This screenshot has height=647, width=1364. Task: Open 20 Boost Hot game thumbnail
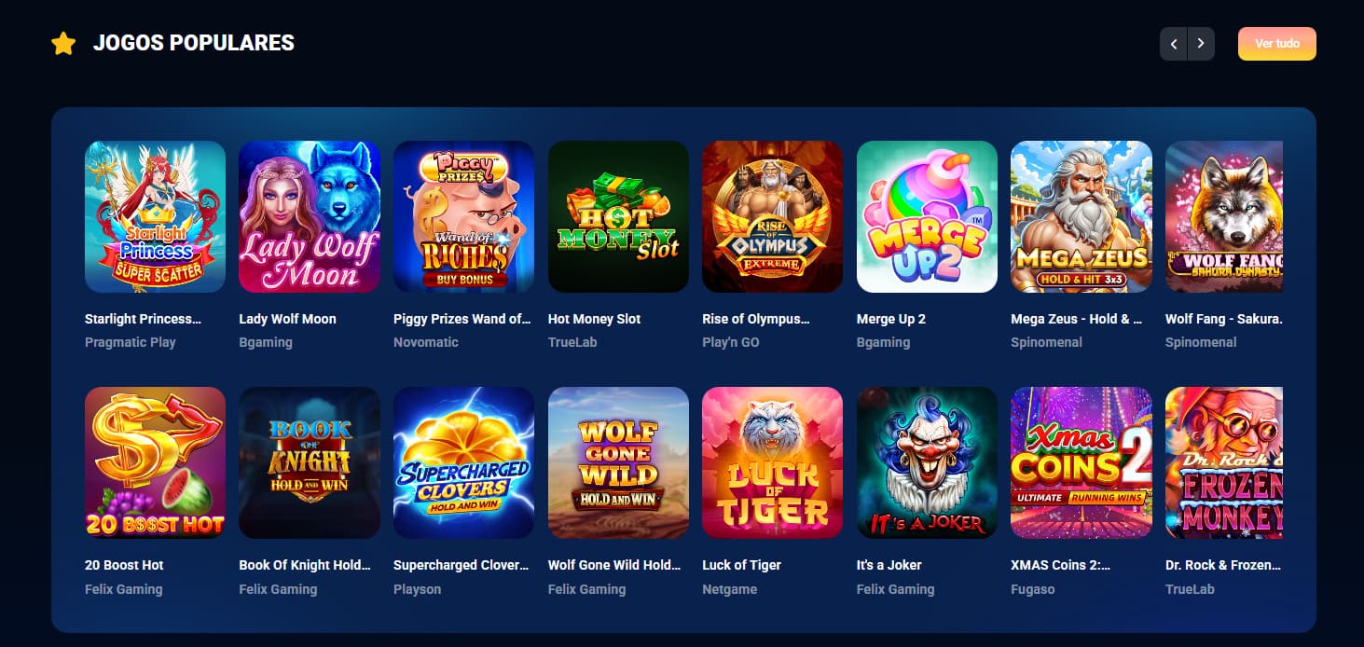pyautogui.click(x=155, y=462)
